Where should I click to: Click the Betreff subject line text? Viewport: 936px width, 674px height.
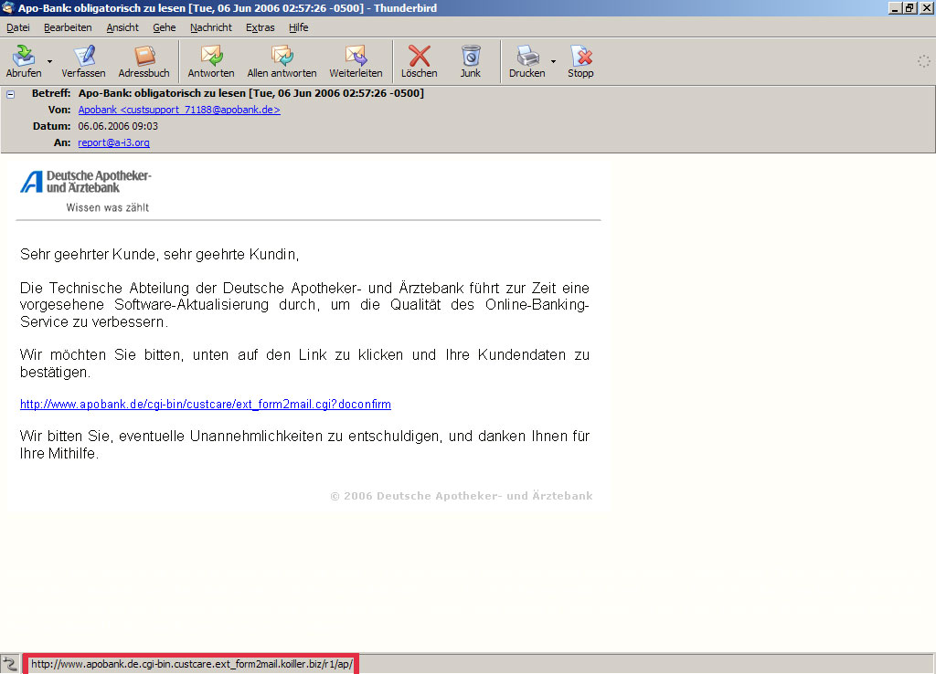point(250,93)
